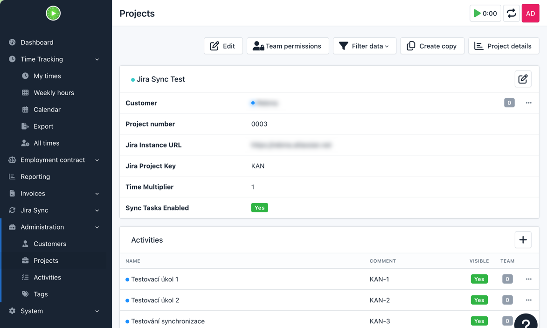Click the Team permissions button
This screenshot has width=547, height=328.
[288, 46]
